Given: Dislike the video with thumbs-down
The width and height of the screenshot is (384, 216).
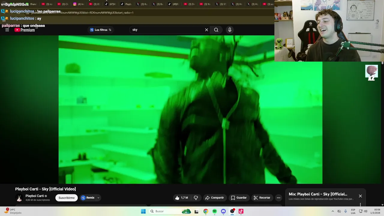Looking at the screenshot, I should click(x=196, y=198).
